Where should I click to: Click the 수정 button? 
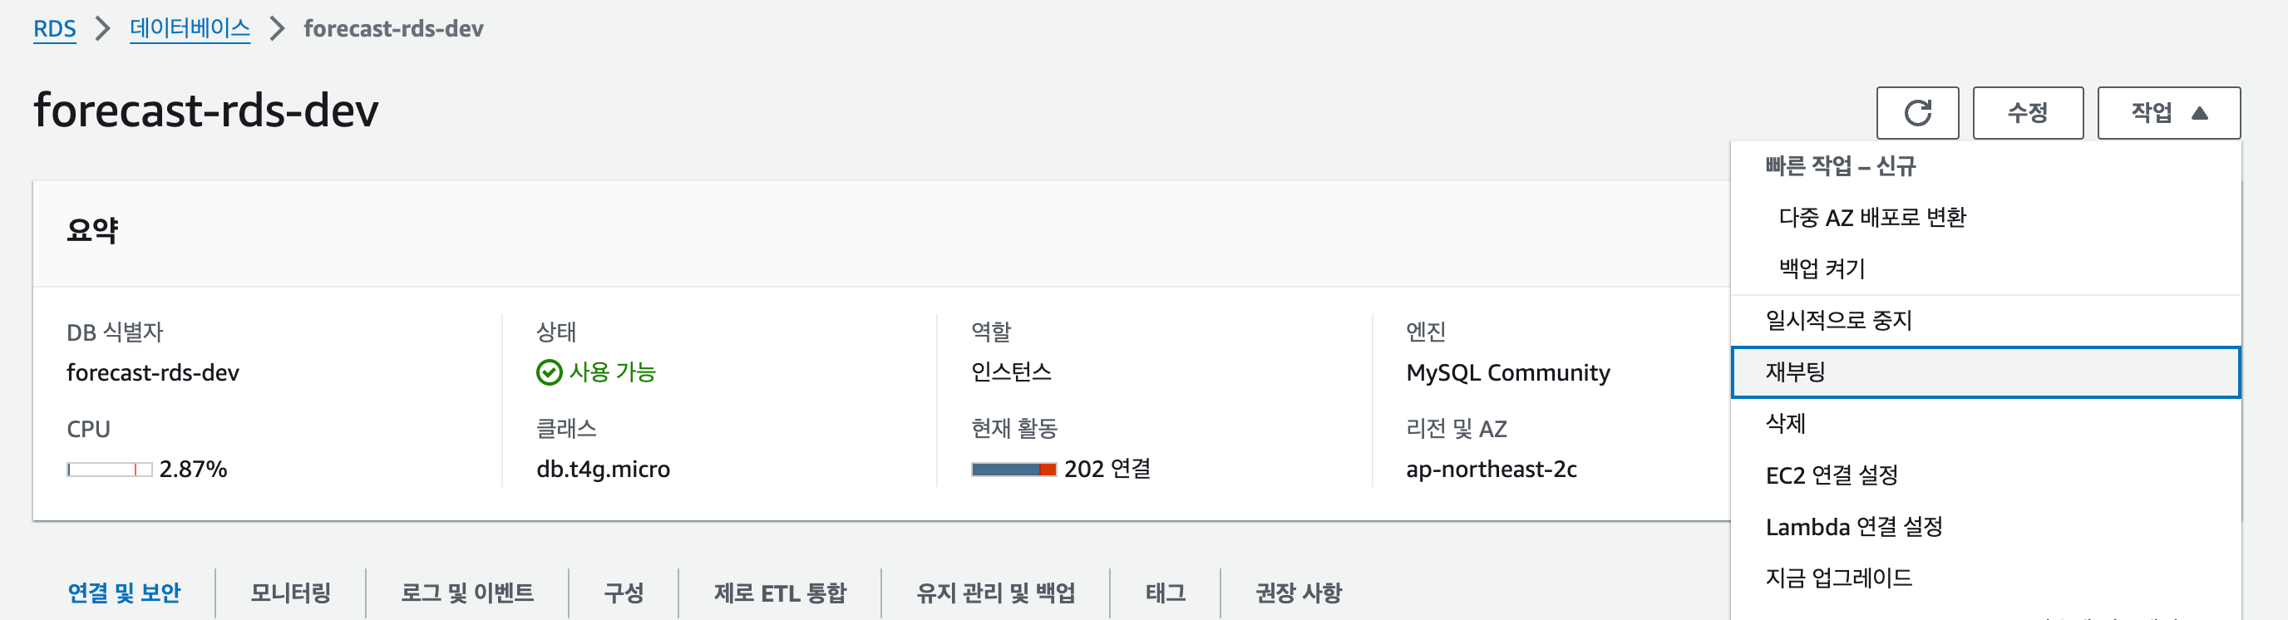(2028, 113)
